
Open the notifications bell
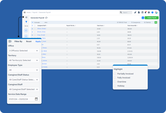point(145,12)
